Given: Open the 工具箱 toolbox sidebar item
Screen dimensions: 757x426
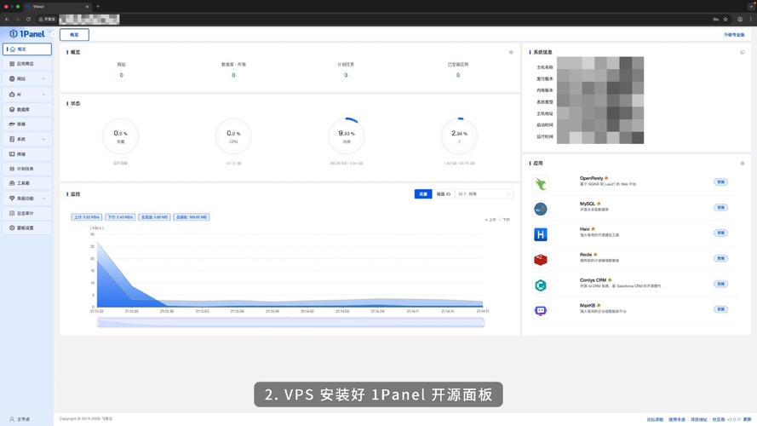Looking at the screenshot, I should click(27, 183).
